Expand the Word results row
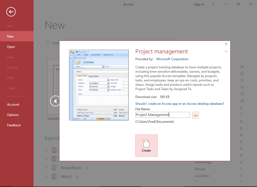Viewport: 257px width, 187px height. (47, 176)
